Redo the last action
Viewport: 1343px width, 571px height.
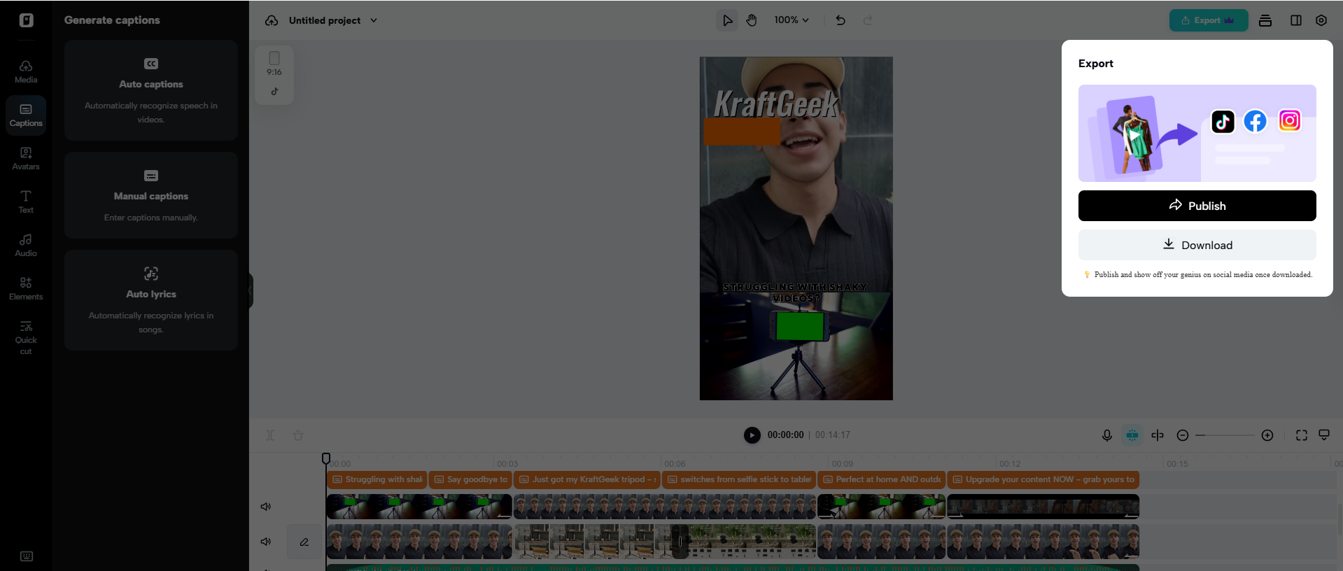tap(868, 20)
